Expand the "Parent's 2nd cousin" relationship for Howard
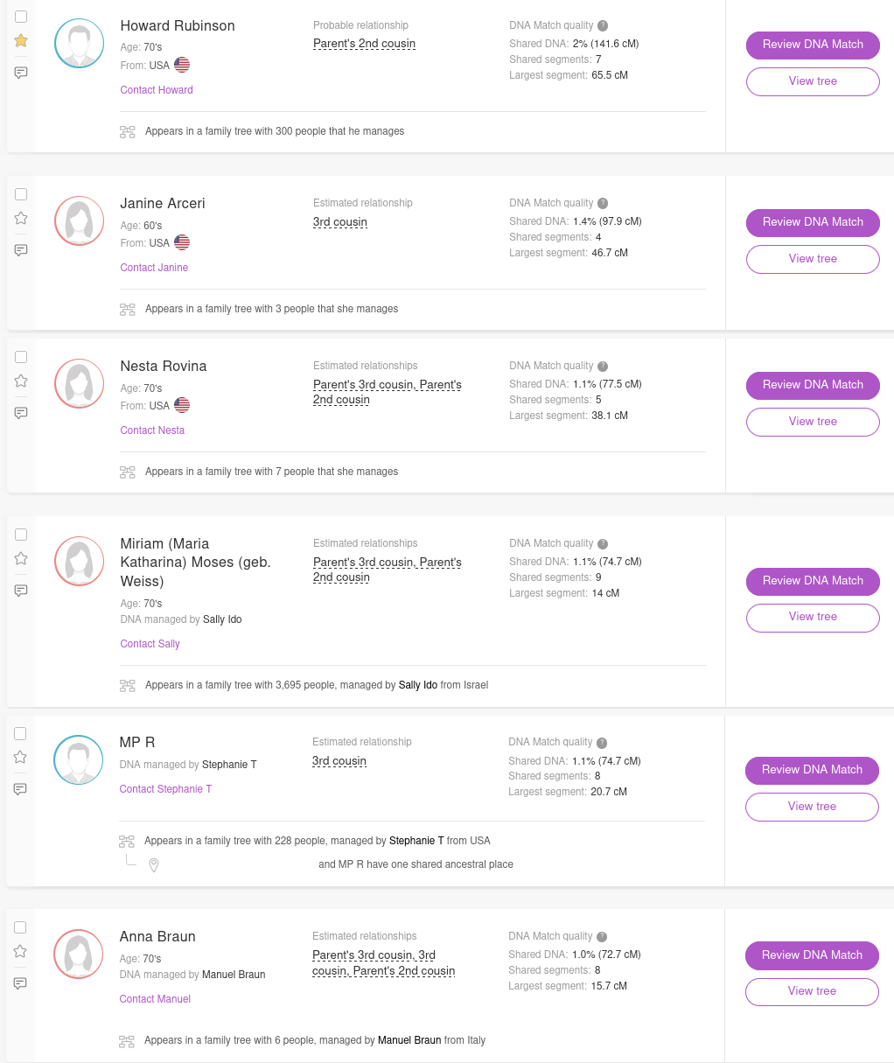Image resolution: width=894 pixels, height=1063 pixels. coord(364,44)
